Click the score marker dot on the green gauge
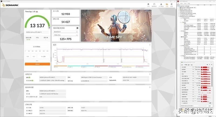Viewport: 216px width, 117px height. [x=49, y=28]
